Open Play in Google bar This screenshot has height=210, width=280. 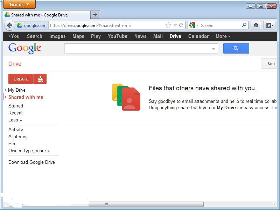click(x=96, y=36)
